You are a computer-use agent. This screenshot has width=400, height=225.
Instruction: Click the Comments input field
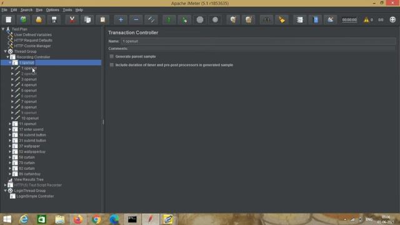(x=262, y=49)
